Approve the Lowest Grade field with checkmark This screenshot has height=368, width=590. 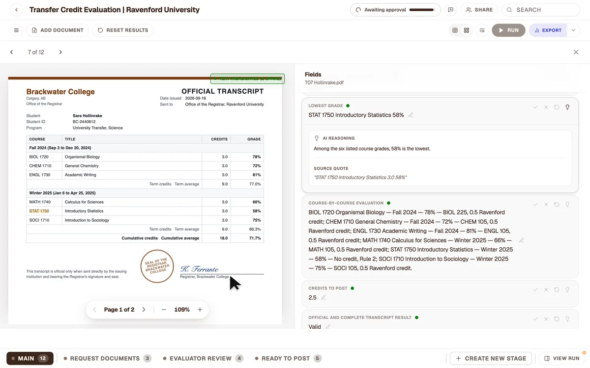pos(535,107)
